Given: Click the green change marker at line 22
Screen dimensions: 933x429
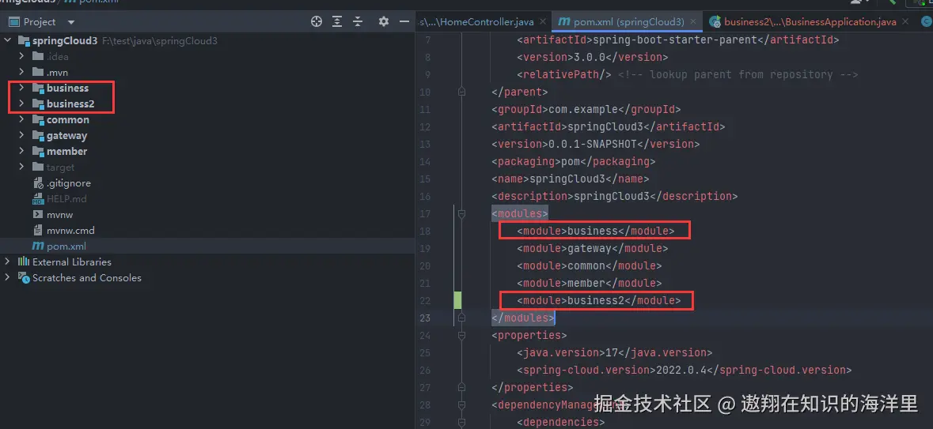Looking at the screenshot, I should coord(457,301).
